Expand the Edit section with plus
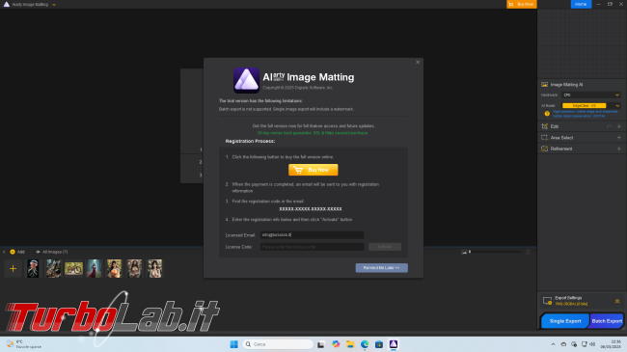627x352 pixels. (619, 126)
